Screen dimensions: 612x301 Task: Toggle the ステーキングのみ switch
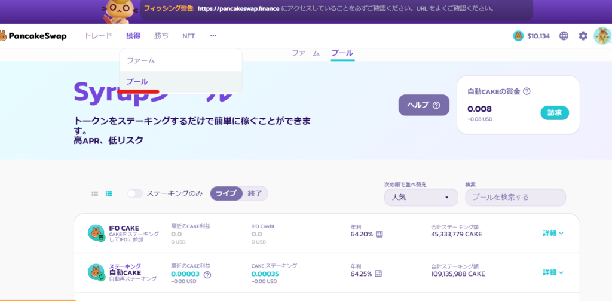pyautogui.click(x=135, y=193)
